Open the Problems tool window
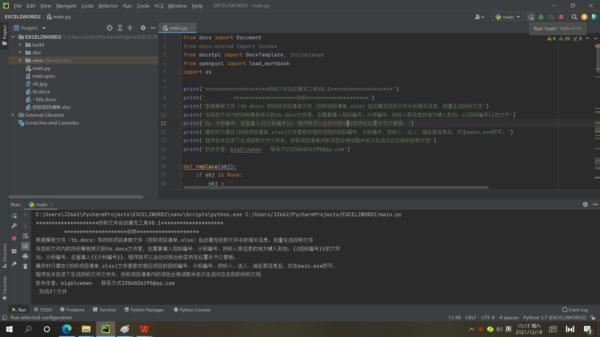 [x=72, y=310]
